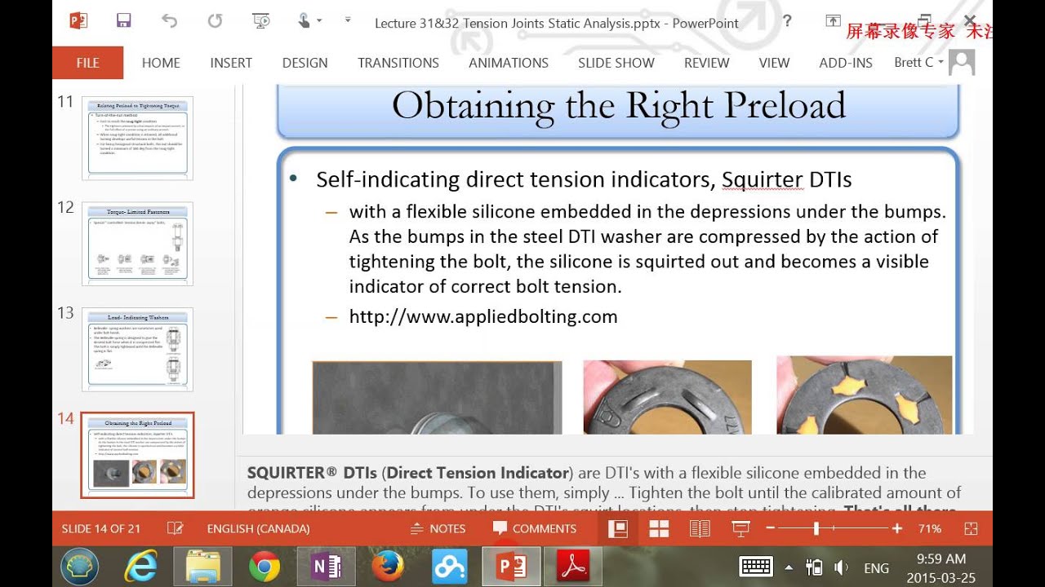Click SLIDE 14 OF 21 status indicator
Viewport: 1045px width, 587px height.
pyautogui.click(x=100, y=528)
